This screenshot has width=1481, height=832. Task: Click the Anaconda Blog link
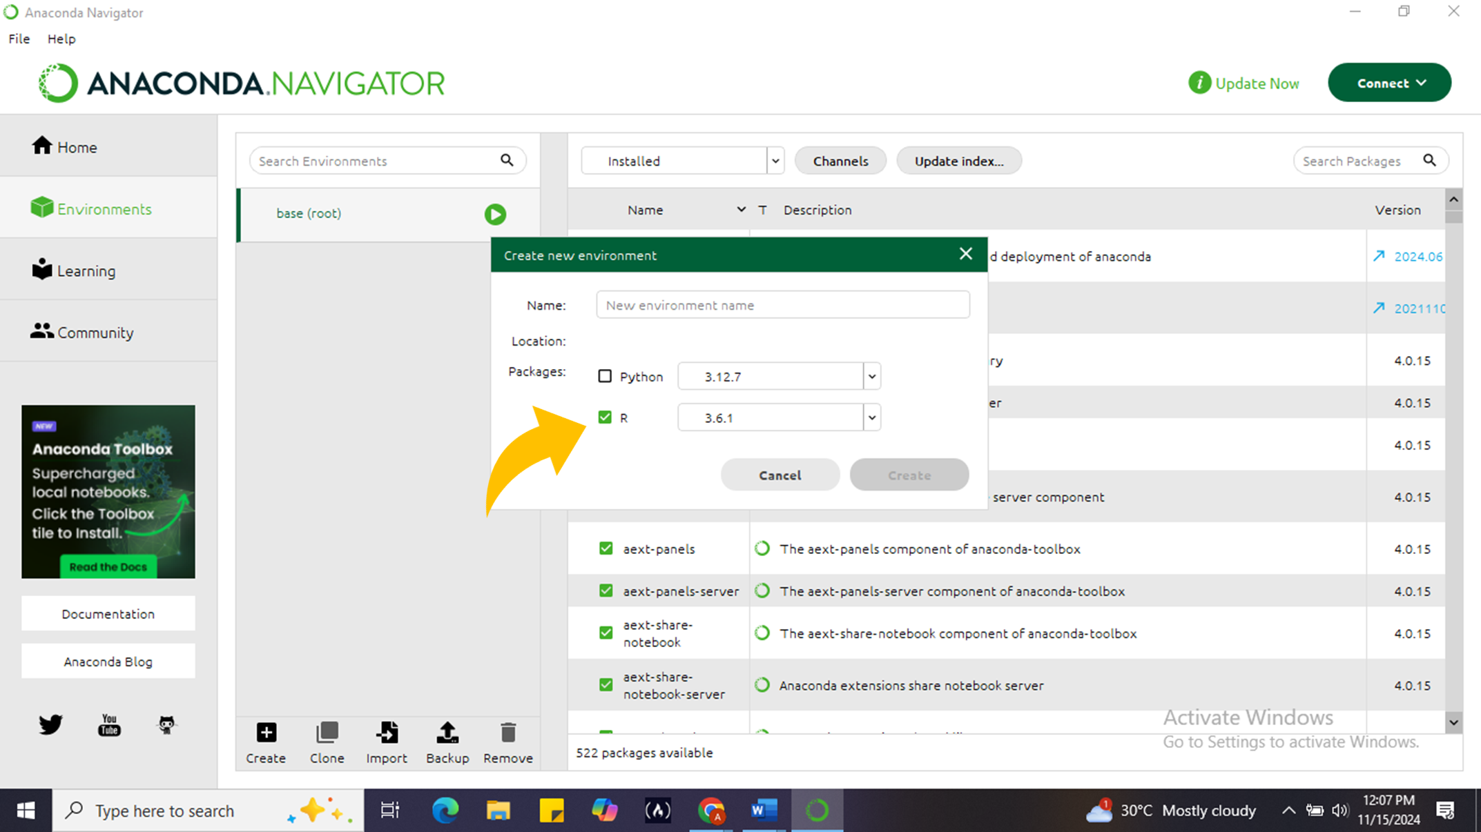coord(108,662)
